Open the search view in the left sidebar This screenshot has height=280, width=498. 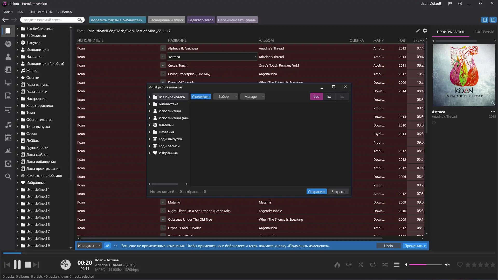pos(8,177)
